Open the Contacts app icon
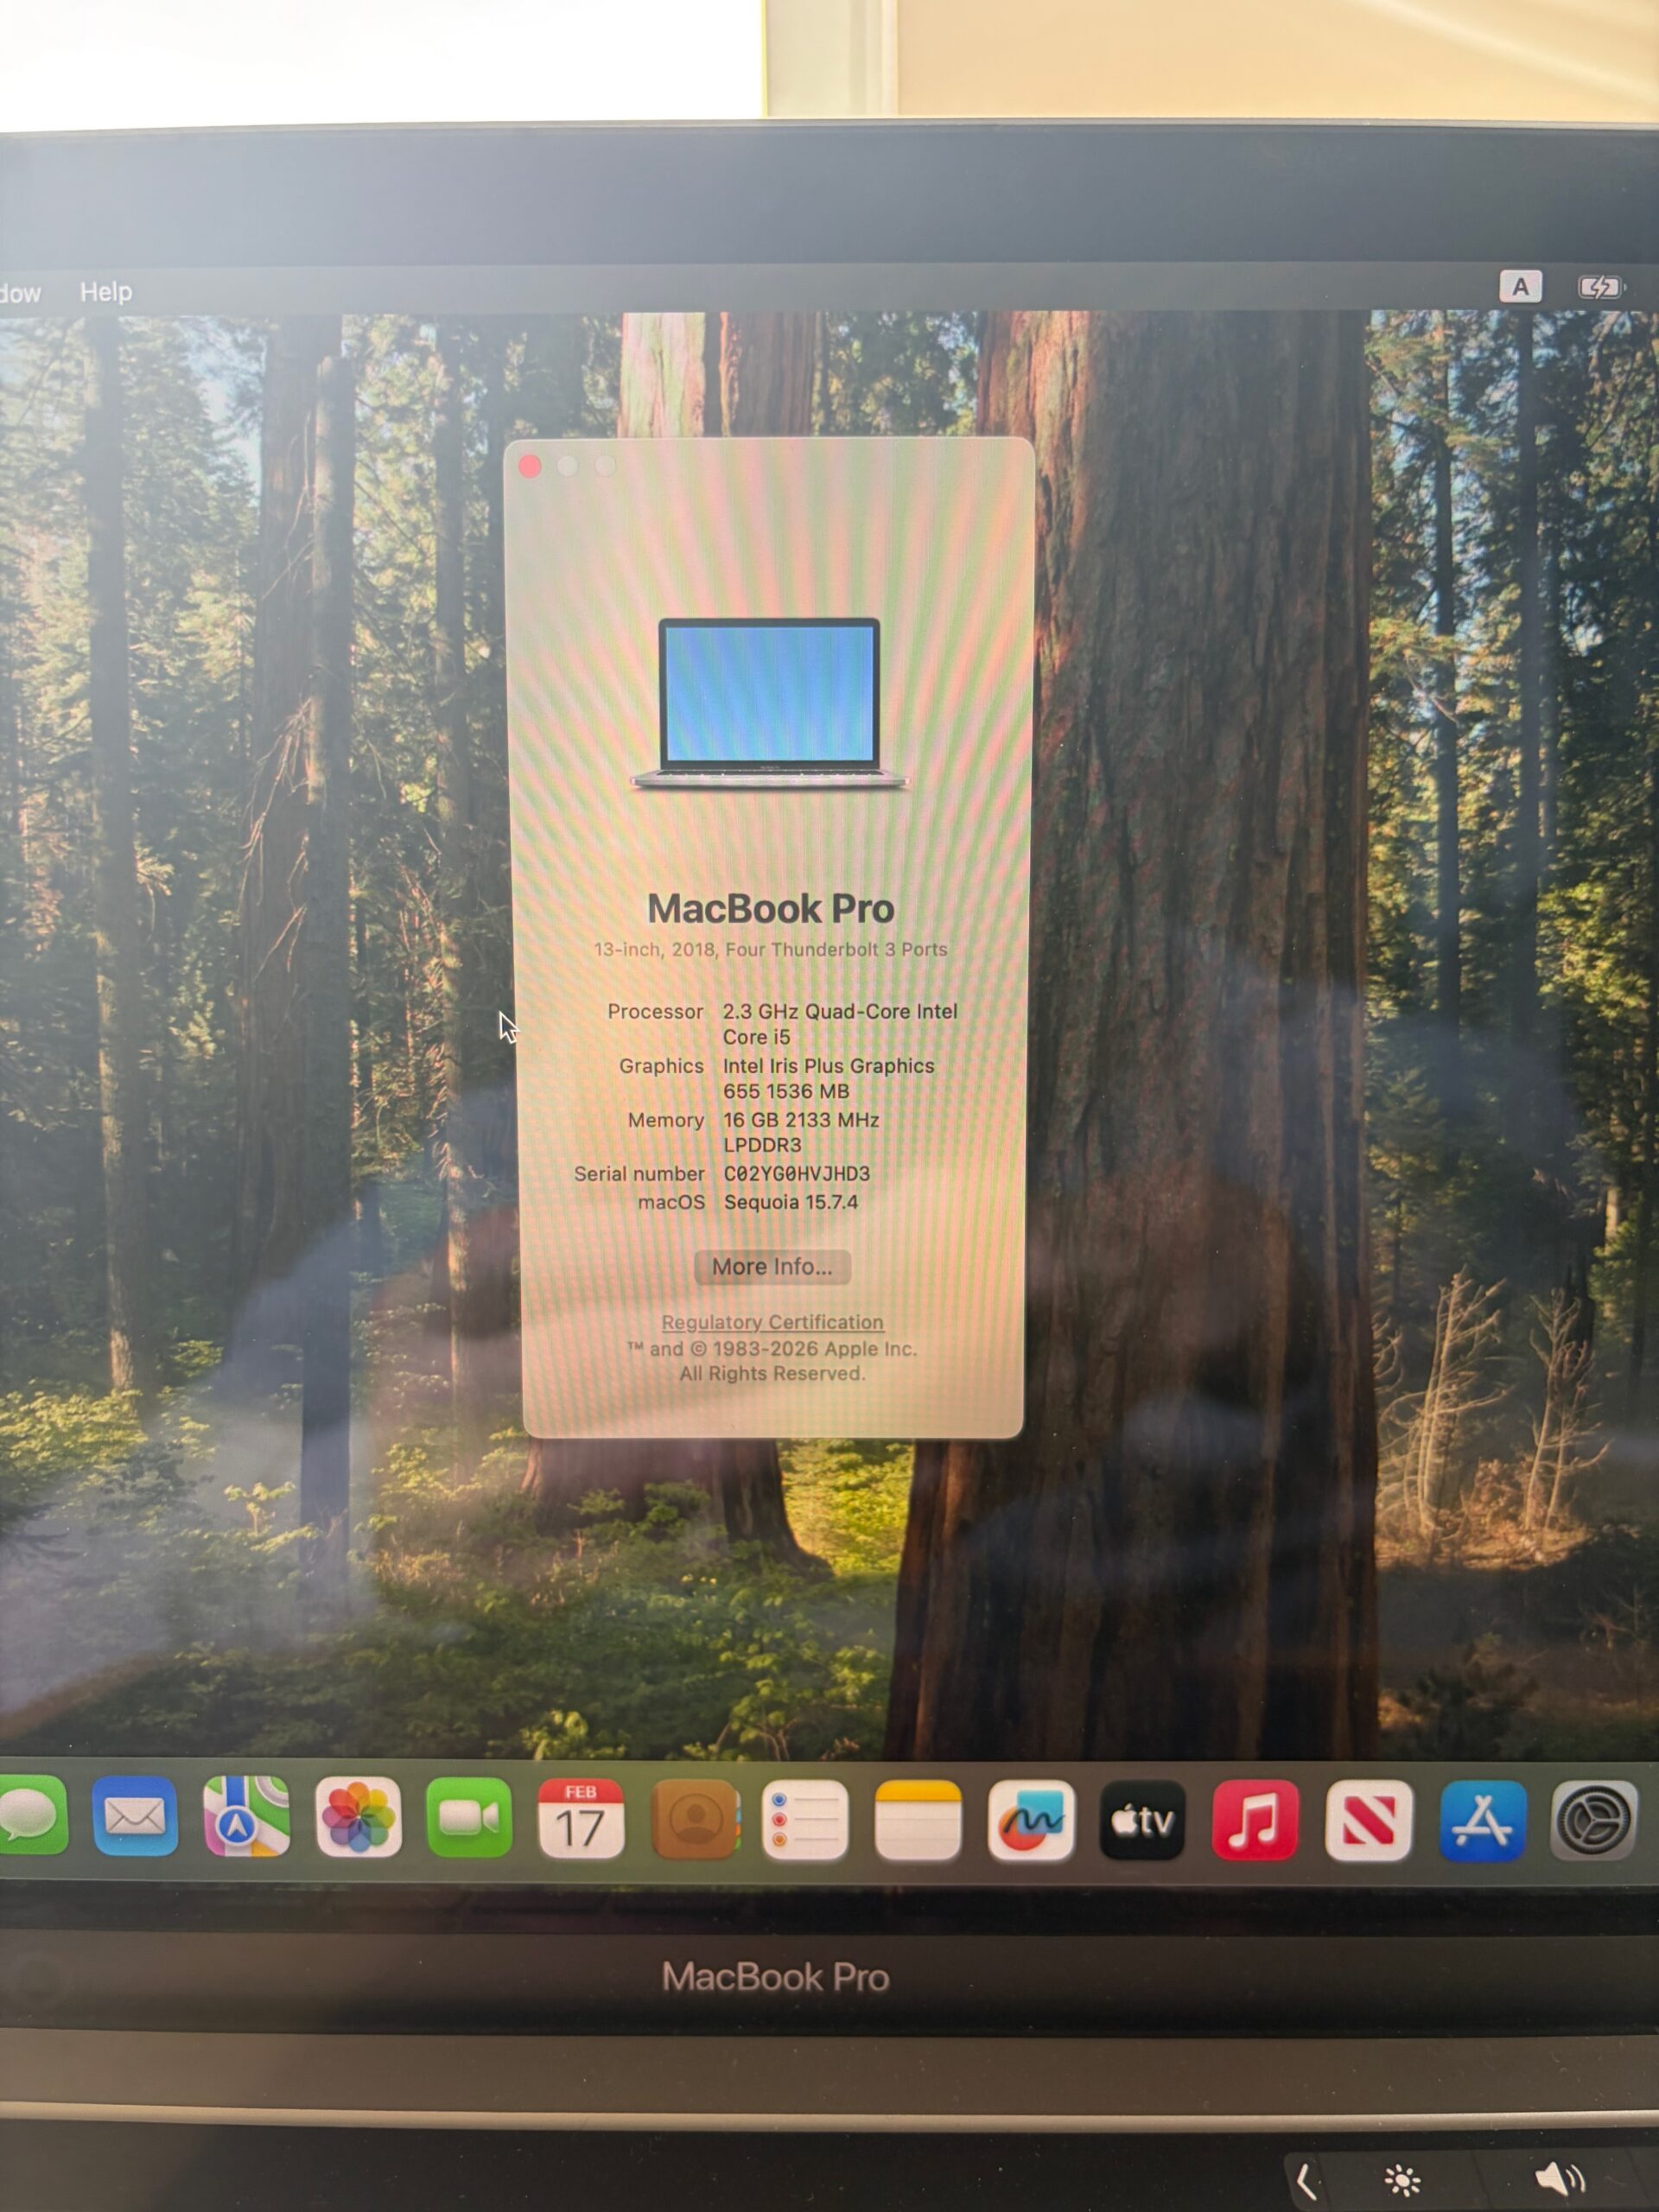The width and height of the screenshot is (1659, 2212). point(694,1821)
